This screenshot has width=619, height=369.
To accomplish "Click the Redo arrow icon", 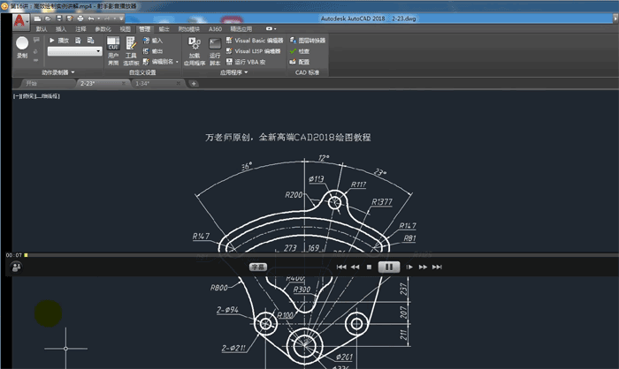I will (x=107, y=19).
